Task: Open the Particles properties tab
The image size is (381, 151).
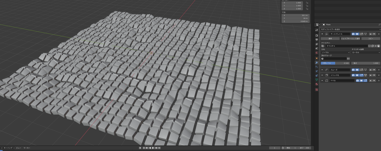Action: 317,67
